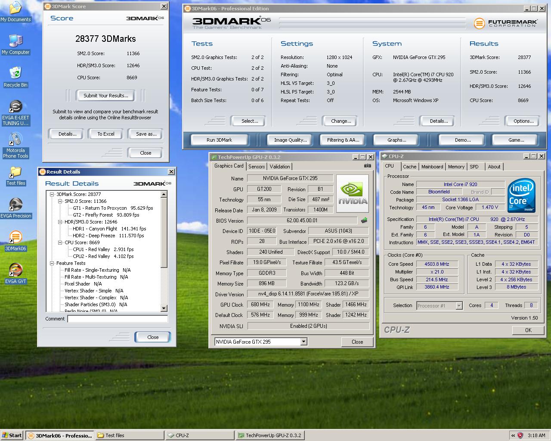
Task: Expand hidden system tray icons arrow
Action: 512,435
